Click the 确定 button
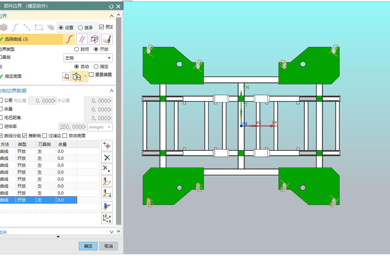The image size is (390, 264). click(x=88, y=246)
